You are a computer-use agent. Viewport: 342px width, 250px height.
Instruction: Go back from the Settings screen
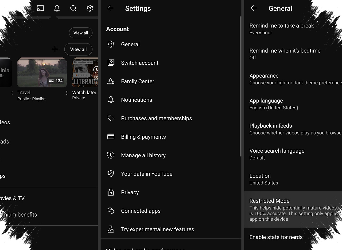[x=110, y=8]
